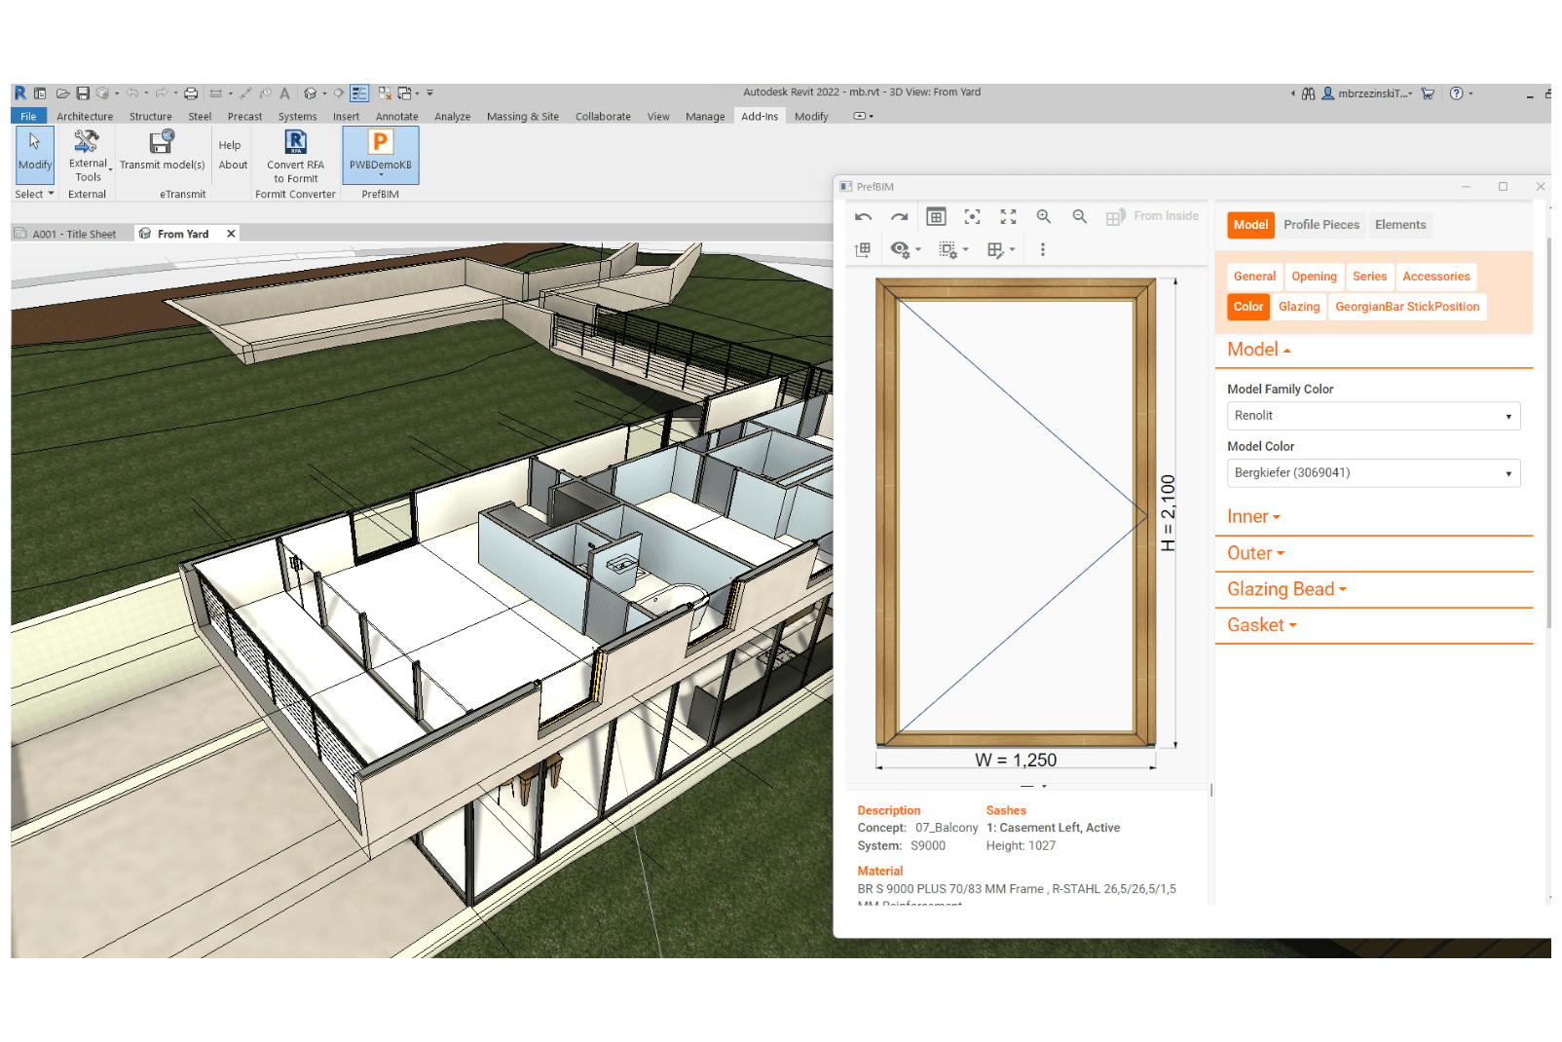Click the Open file icon in Quick Access

[x=62, y=93]
